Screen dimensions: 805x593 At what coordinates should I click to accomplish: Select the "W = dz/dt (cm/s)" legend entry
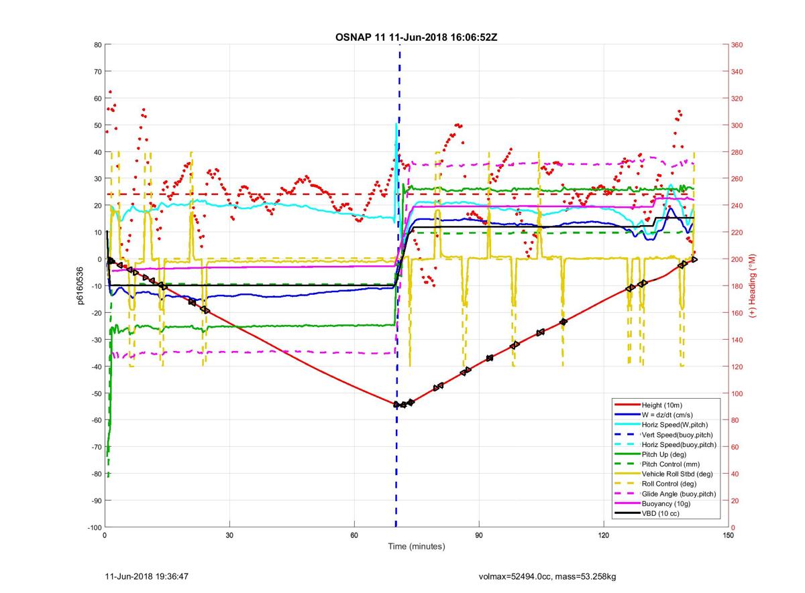point(667,415)
